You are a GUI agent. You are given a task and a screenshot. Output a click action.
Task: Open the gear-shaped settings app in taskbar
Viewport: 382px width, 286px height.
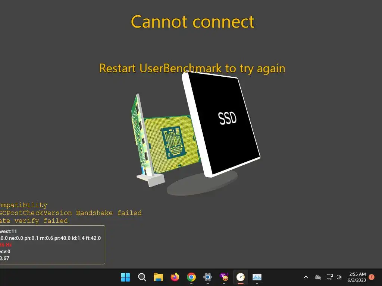(x=207, y=277)
